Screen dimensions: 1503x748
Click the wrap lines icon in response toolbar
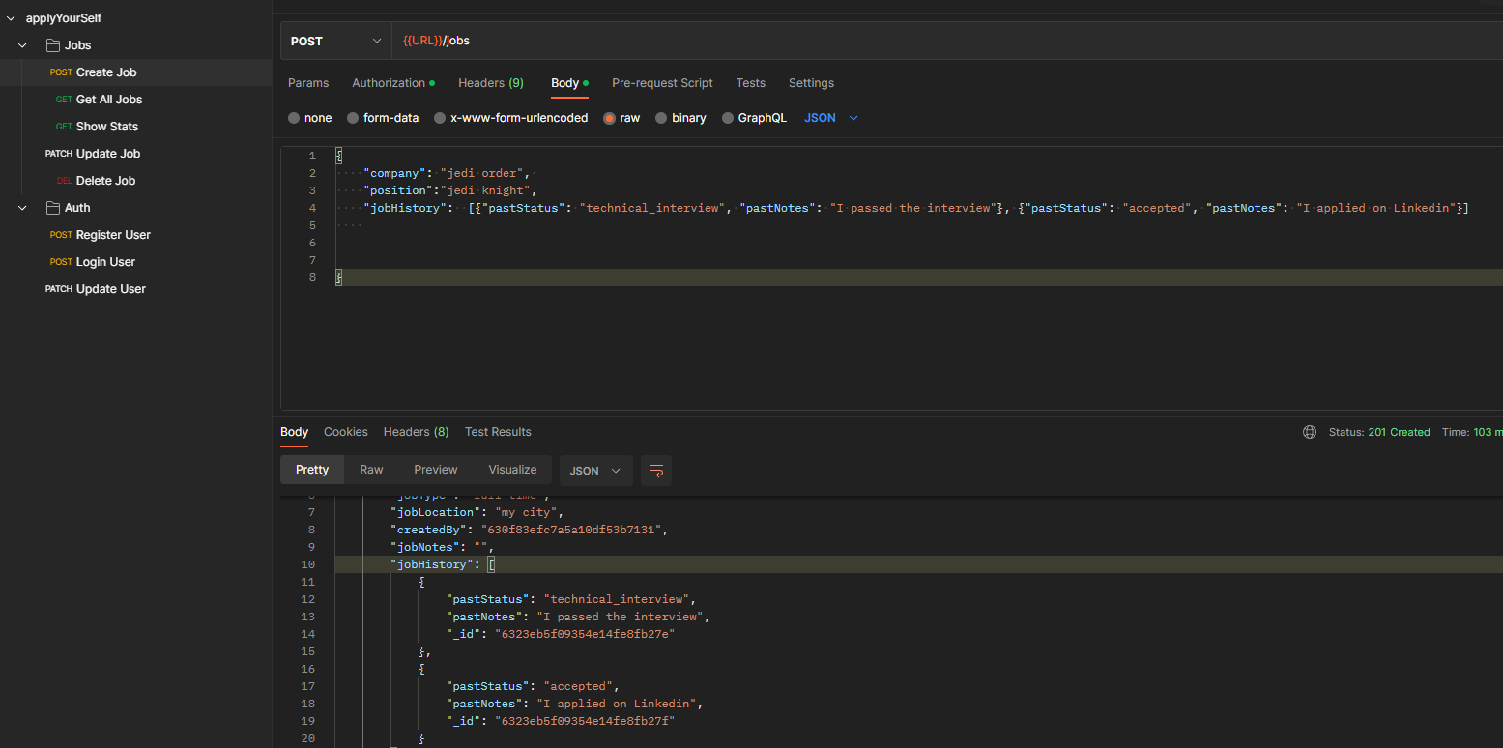[656, 471]
